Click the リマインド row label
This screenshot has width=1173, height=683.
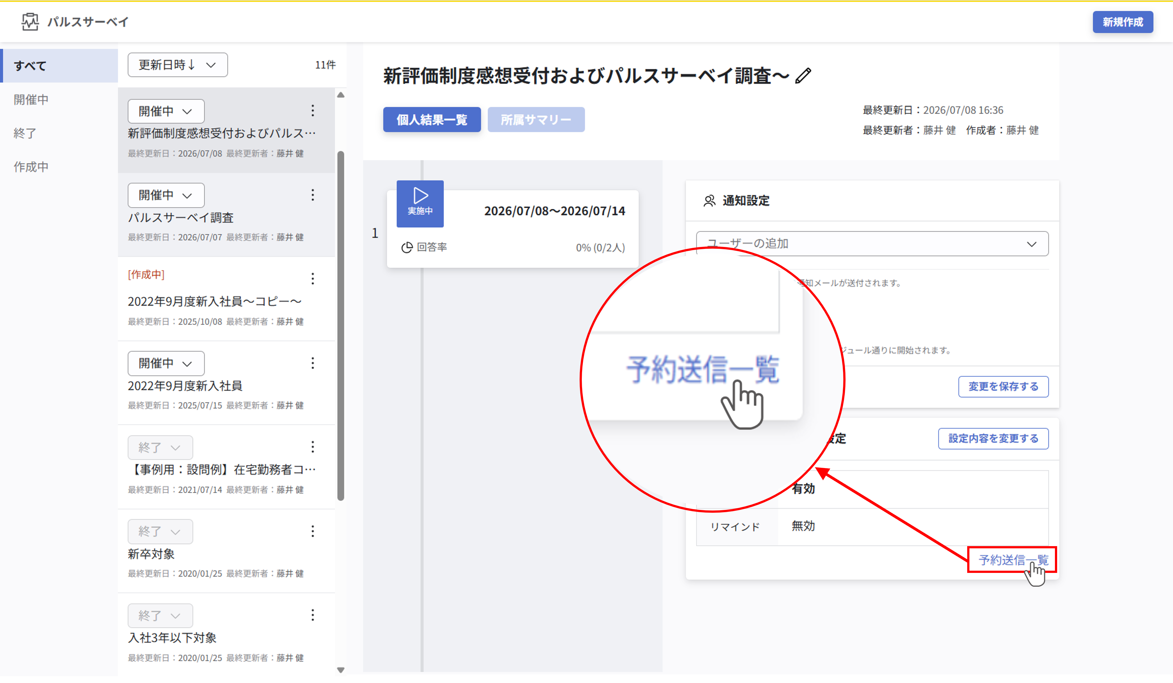click(x=735, y=527)
